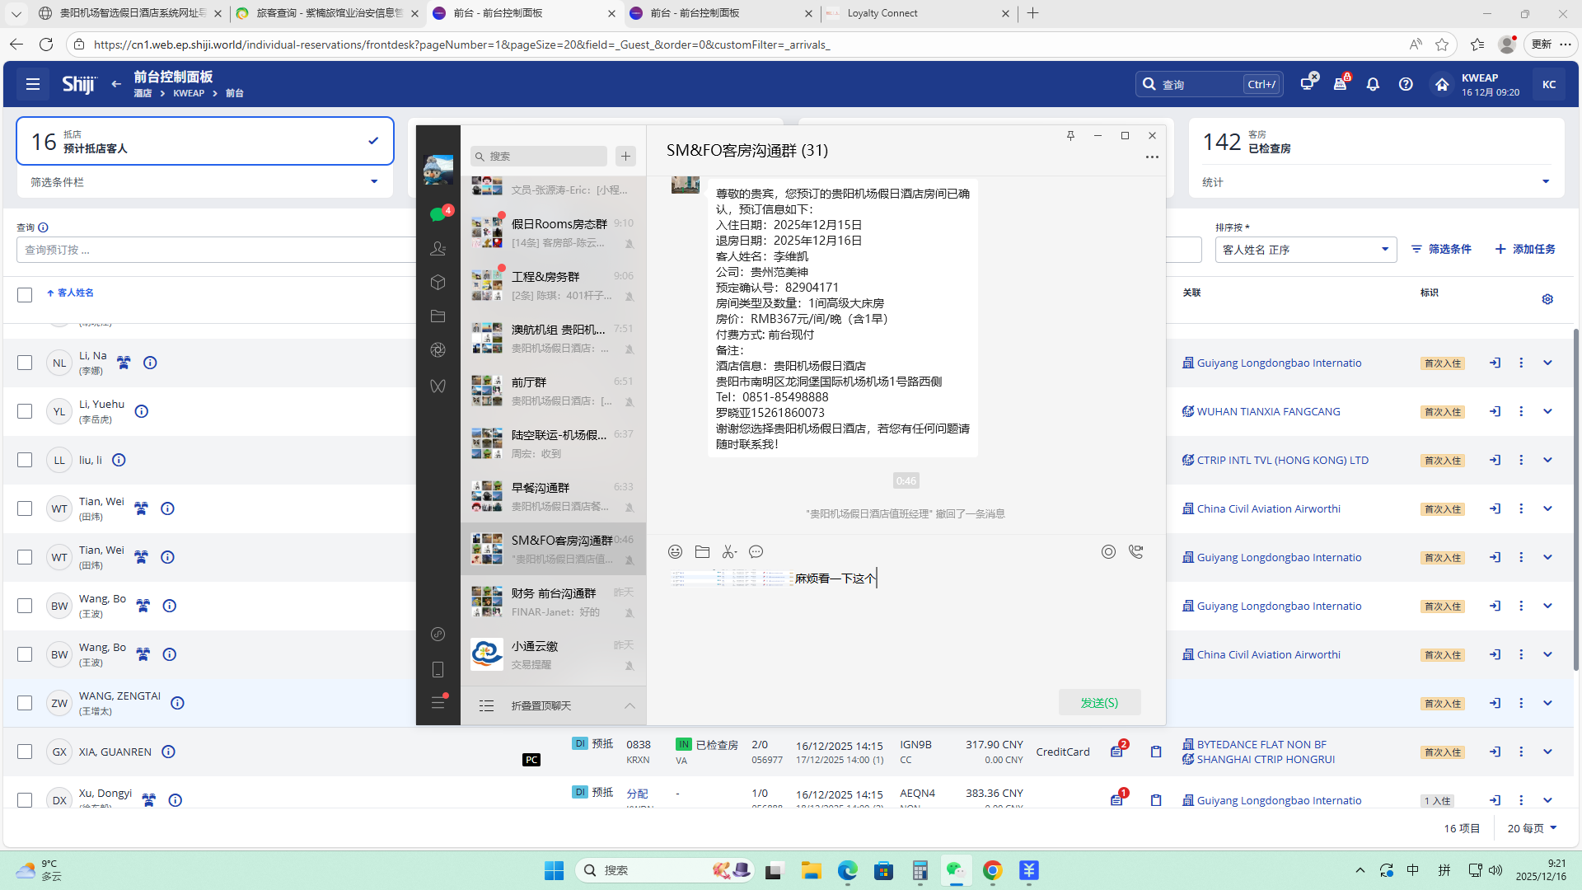Tick the checkbox for XIA, GUANREN
1582x890 pixels.
pos(25,752)
